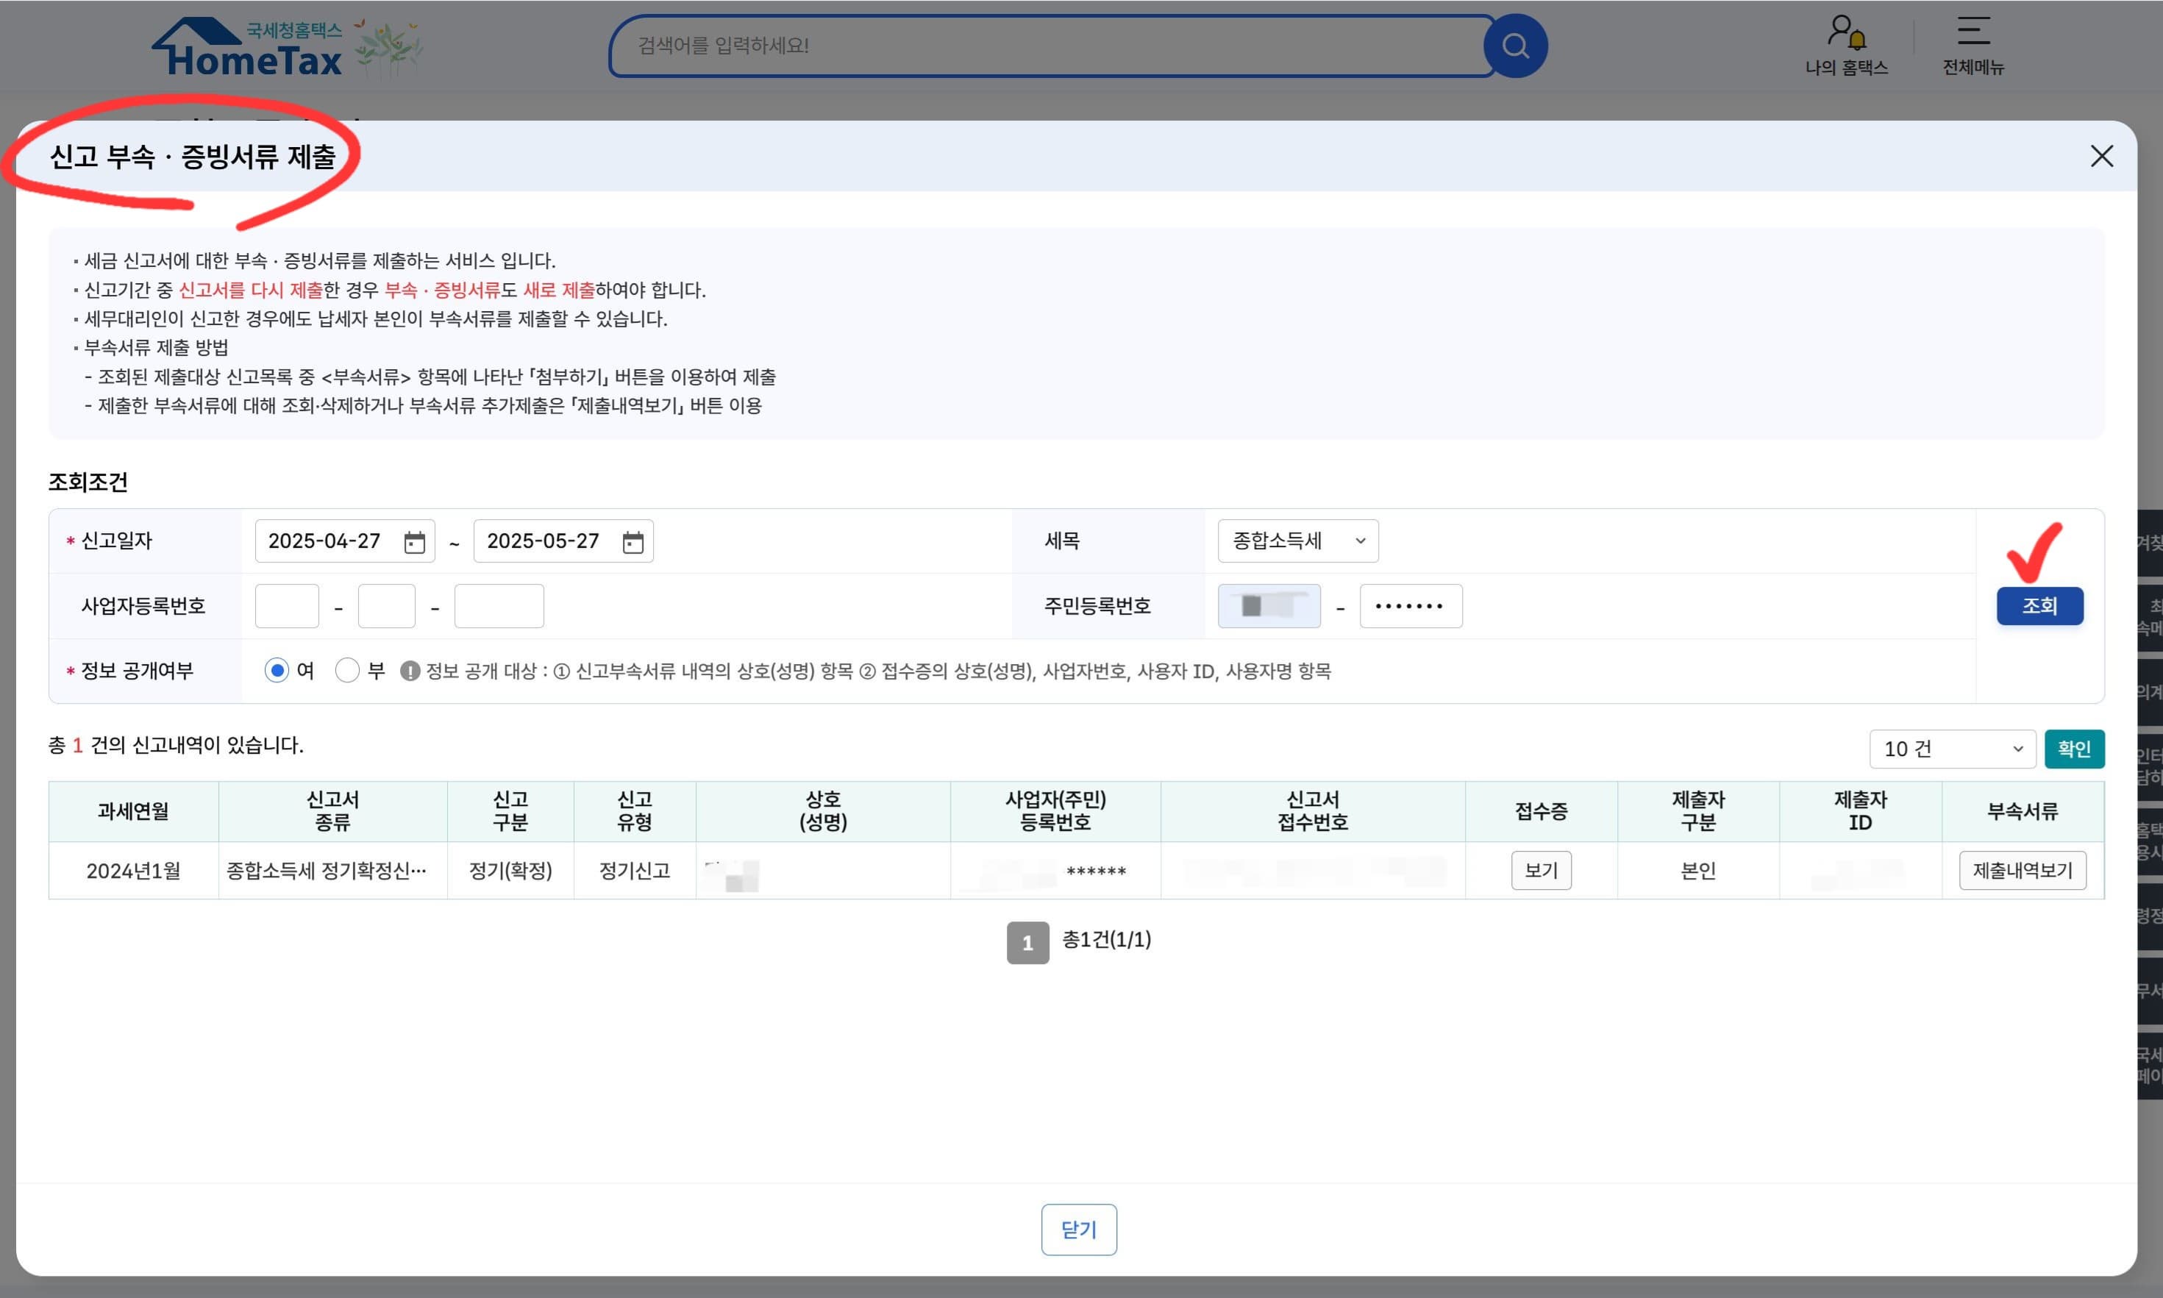Open the start date calendar picker icon
Viewport: 2163px width, 1298px height.
[x=414, y=542]
